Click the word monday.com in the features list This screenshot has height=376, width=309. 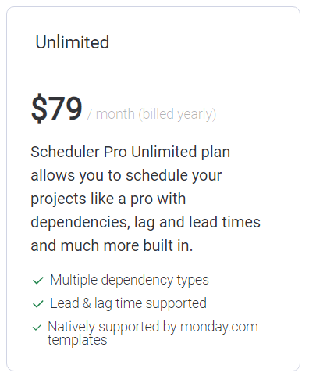coord(219,327)
